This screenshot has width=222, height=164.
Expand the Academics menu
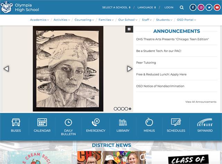pos(40,20)
